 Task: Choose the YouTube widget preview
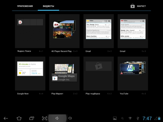(x=133, y=74)
